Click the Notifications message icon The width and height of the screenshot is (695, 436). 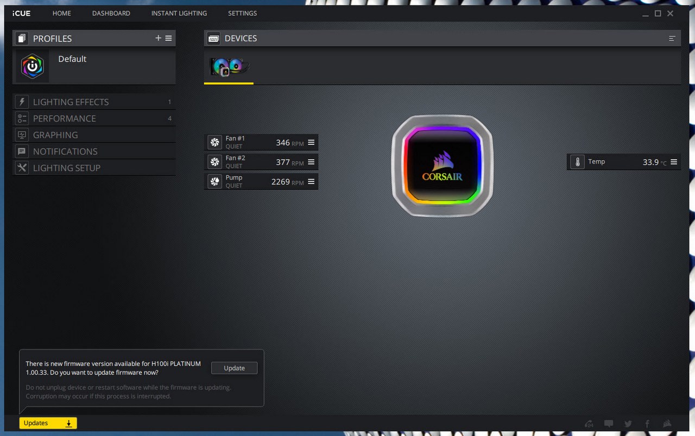(22, 151)
